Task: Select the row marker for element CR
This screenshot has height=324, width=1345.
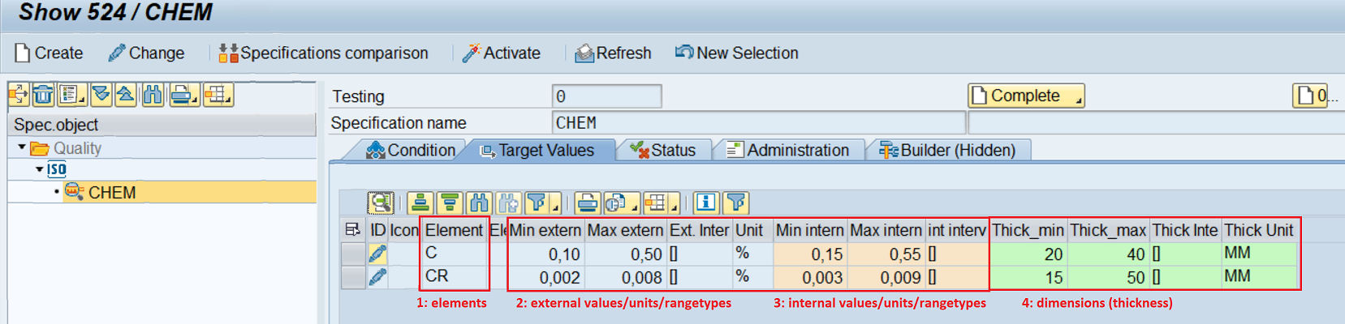Action: (352, 278)
